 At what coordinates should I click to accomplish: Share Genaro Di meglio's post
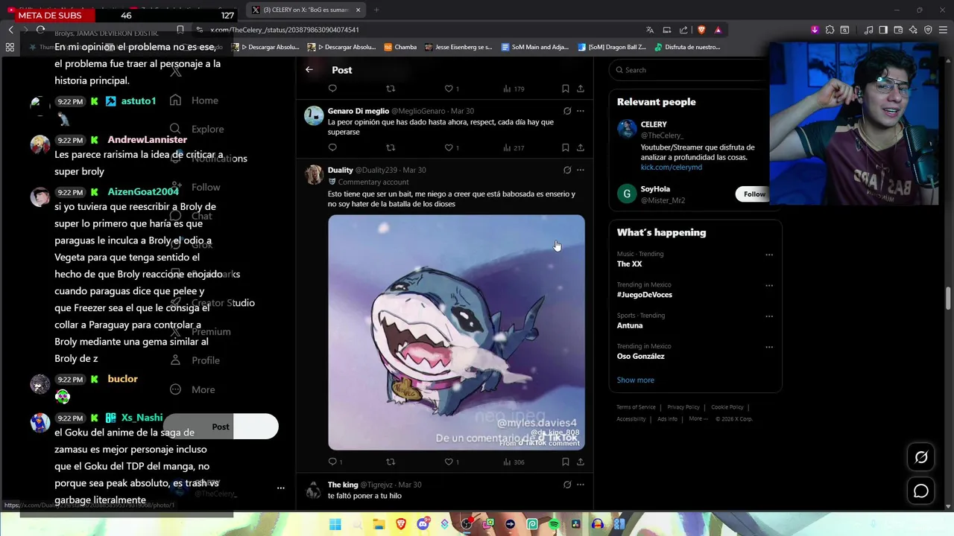pos(581,147)
